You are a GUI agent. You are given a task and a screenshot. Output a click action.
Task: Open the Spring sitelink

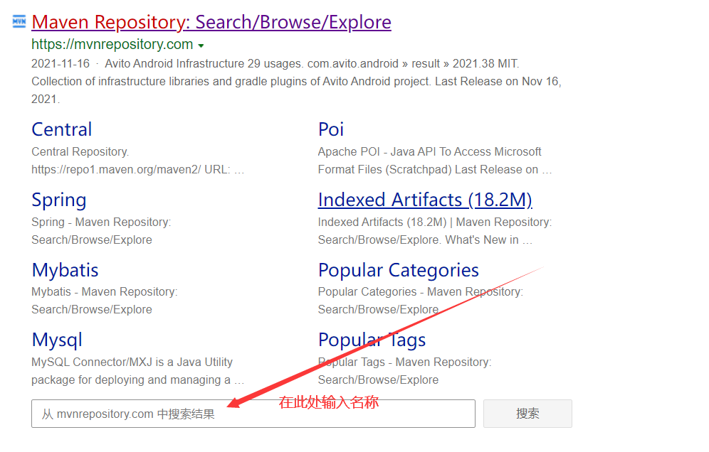(59, 200)
